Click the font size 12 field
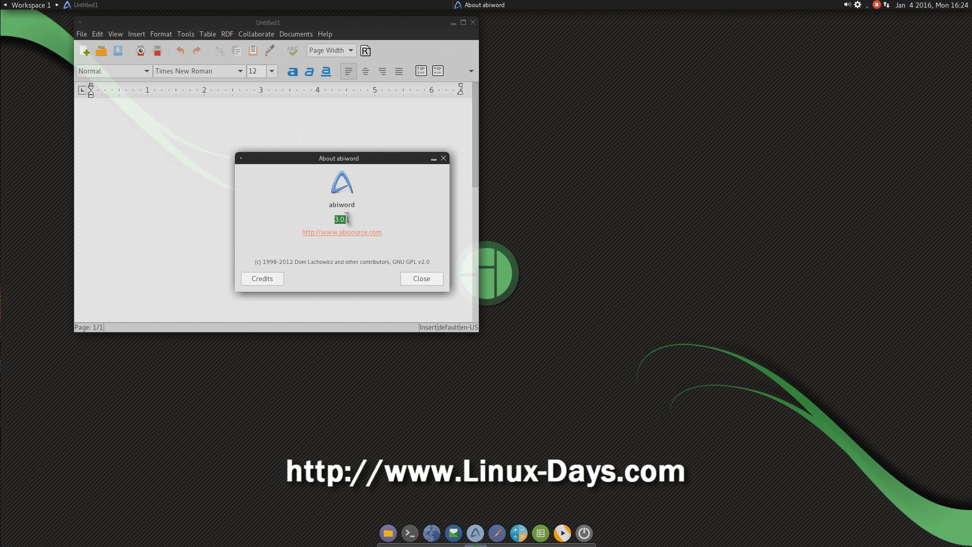 pos(257,71)
